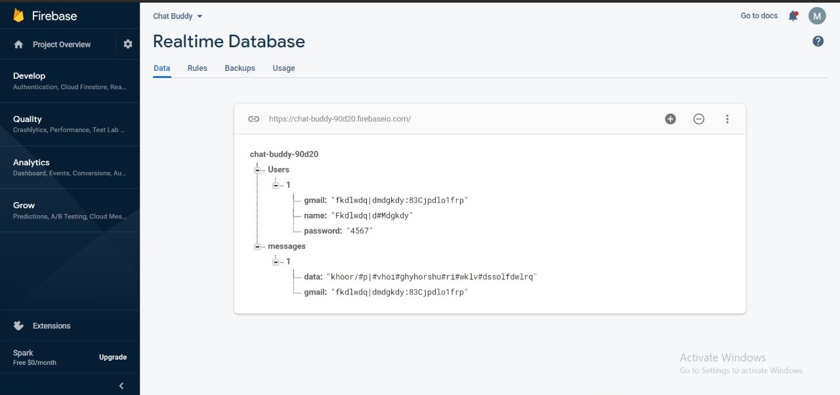Click the home icon beside Project Overview

(x=19, y=45)
